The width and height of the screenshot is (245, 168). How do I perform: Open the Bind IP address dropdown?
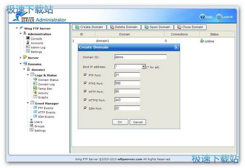tap(143, 67)
